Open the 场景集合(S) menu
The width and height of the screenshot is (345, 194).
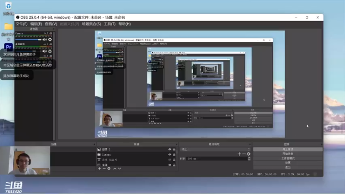coord(91,24)
